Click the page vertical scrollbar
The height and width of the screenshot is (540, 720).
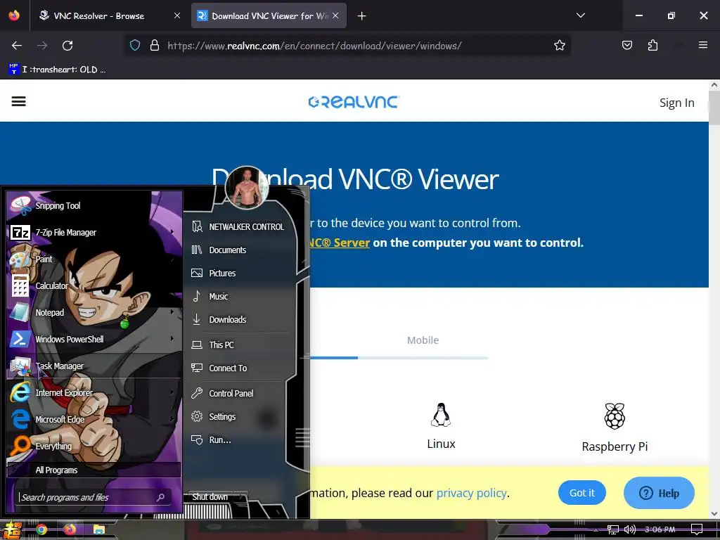(x=714, y=300)
